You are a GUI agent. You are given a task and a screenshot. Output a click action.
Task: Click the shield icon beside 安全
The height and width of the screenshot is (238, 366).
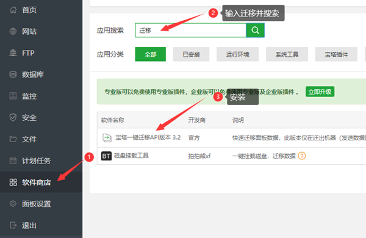click(x=13, y=118)
